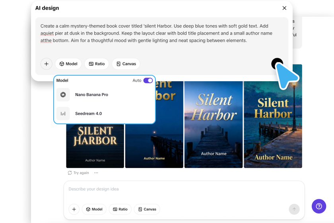Click the Auto label beside the switch
This screenshot has width=334, height=223.
pyautogui.click(x=137, y=80)
